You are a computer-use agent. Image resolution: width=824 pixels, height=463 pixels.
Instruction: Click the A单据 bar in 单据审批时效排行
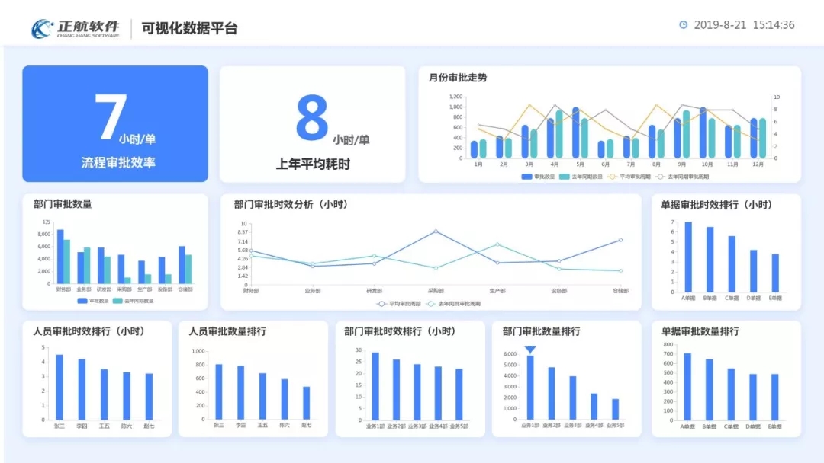pos(688,257)
